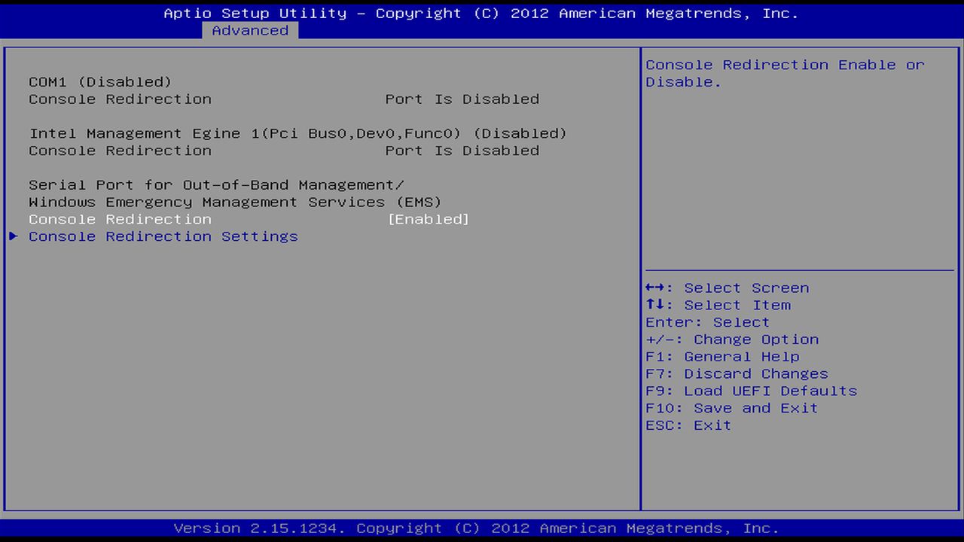Click the ESC: Exit hint
The width and height of the screenshot is (964, 542).
(x=689, y=425)
